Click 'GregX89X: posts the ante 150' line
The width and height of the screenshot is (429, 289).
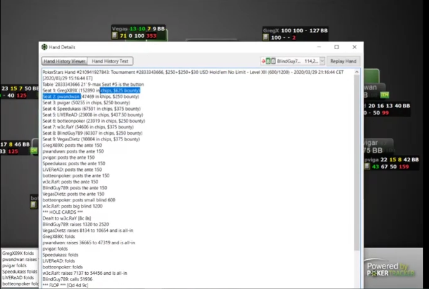[72, 145]
